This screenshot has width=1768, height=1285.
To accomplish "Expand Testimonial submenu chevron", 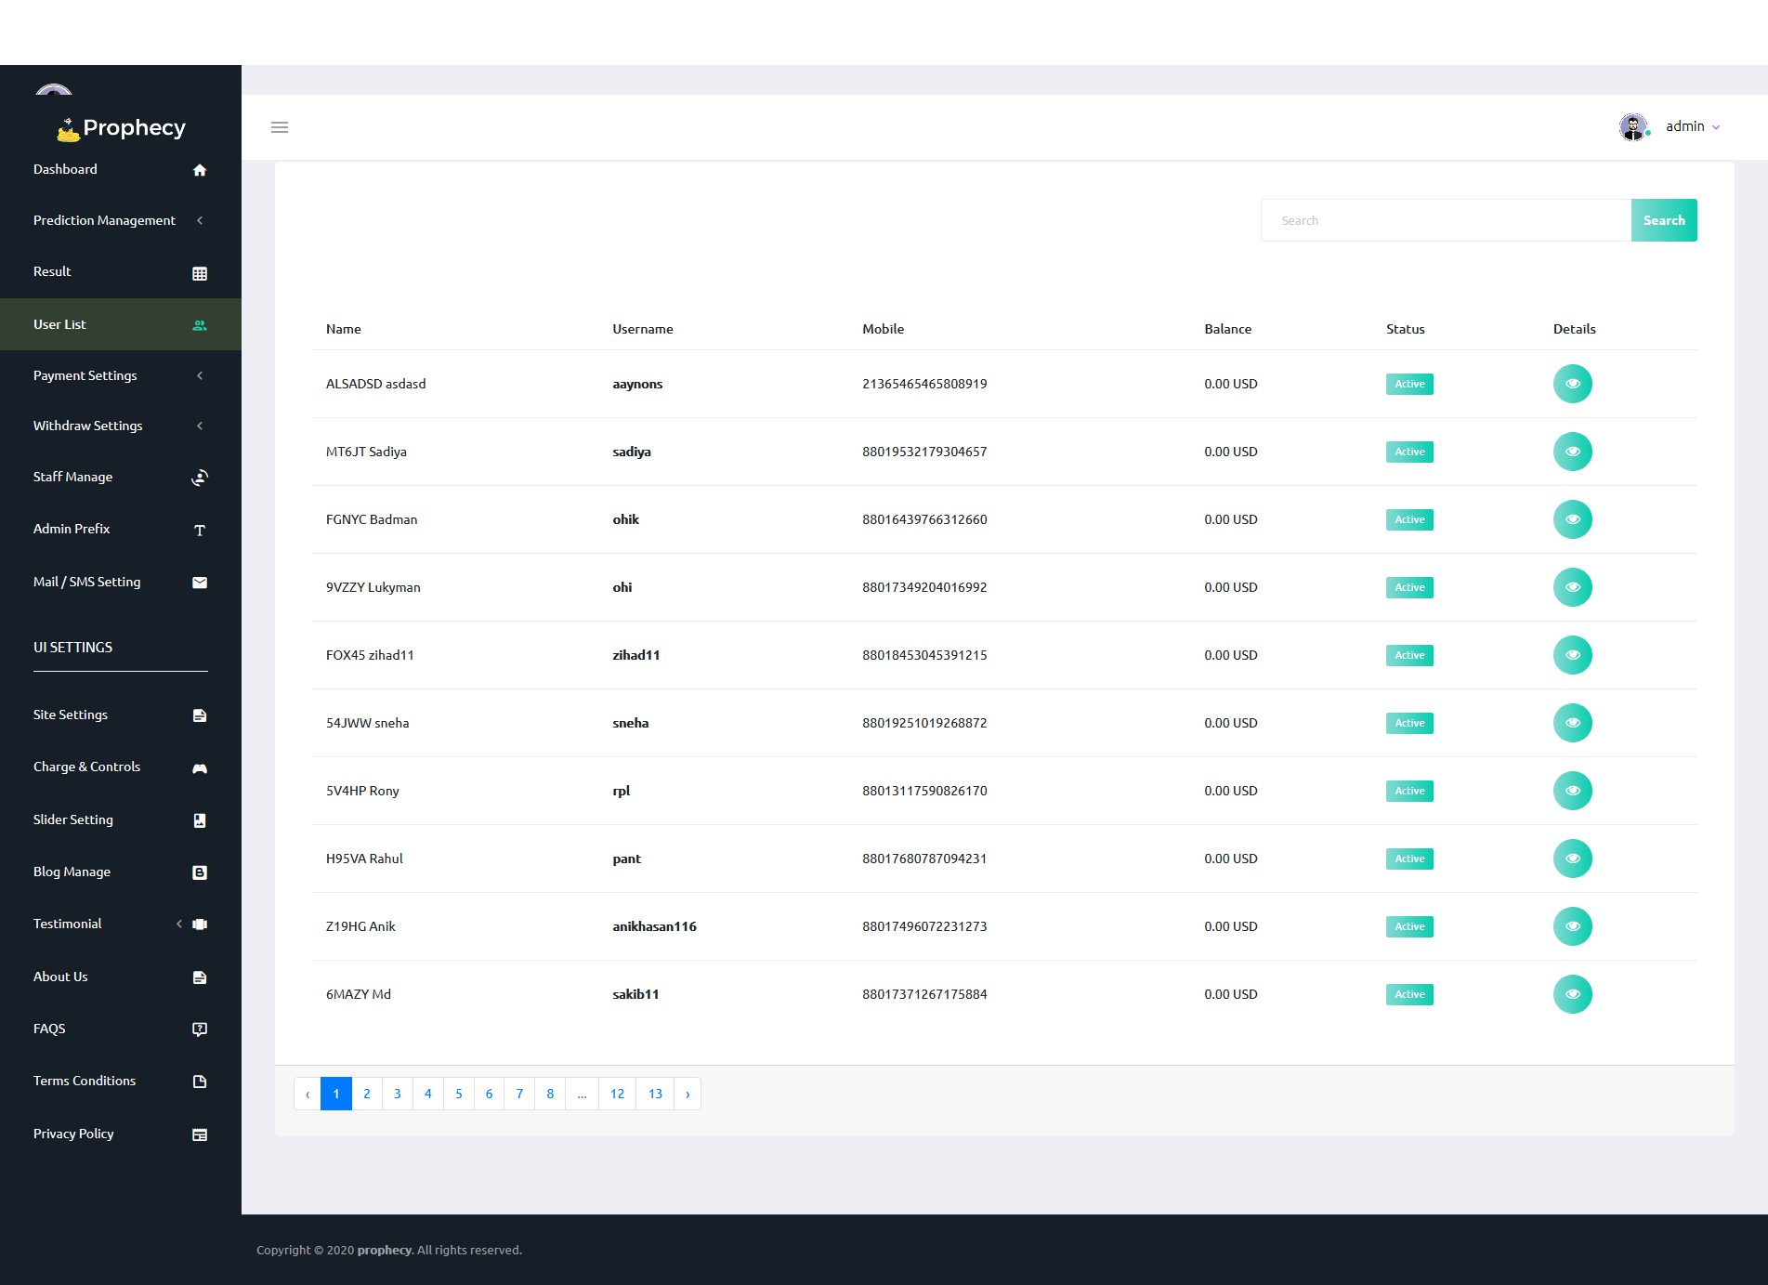I will tap(179, 924).
